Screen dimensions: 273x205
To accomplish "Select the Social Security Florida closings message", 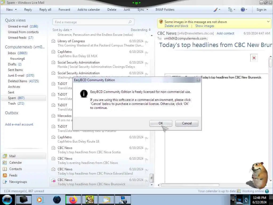I will (x=99, y=65).
